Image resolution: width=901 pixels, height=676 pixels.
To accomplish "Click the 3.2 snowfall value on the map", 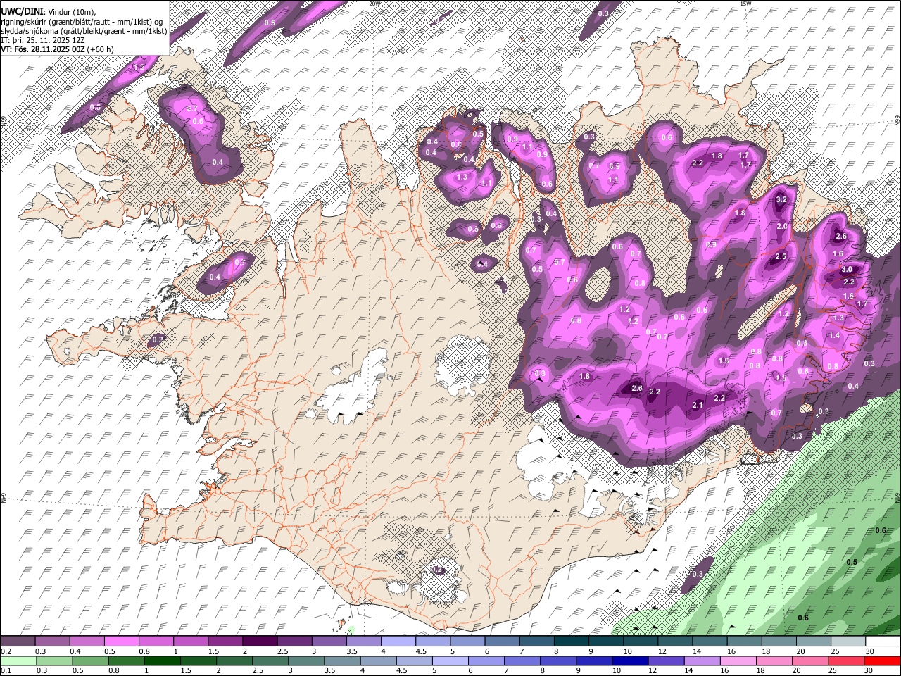I will [781, 200].
